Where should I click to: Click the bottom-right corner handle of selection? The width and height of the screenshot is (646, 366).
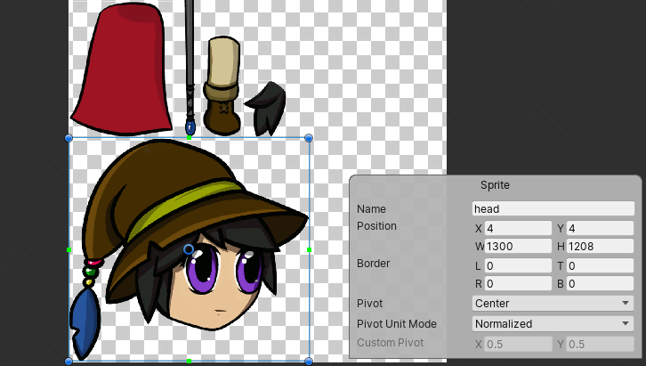pos(309,361)
